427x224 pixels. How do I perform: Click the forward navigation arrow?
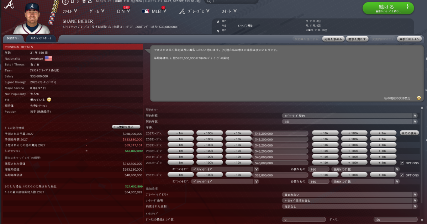(78, 2)
